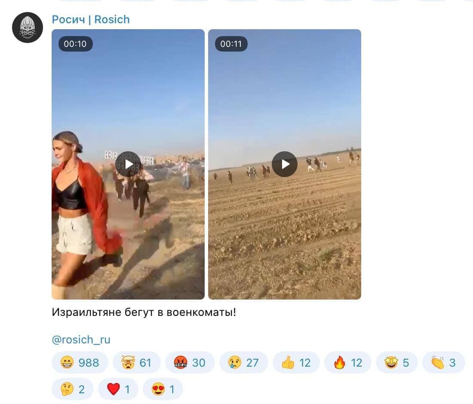This screenshot has width=473, height=404.
Task: Open the Росич | Rosich channel name
Action: pyautogui.click(x=91, y=19)
